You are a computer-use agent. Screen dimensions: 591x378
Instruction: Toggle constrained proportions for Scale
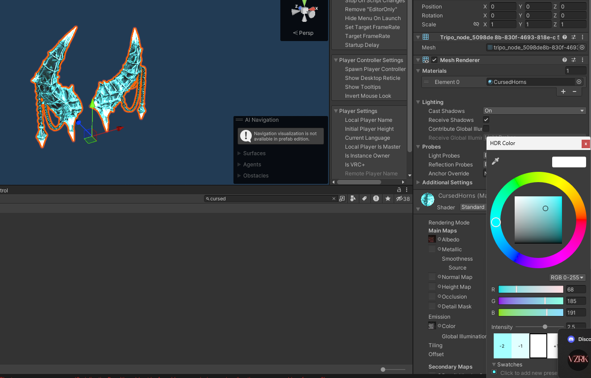click(476, 25)
